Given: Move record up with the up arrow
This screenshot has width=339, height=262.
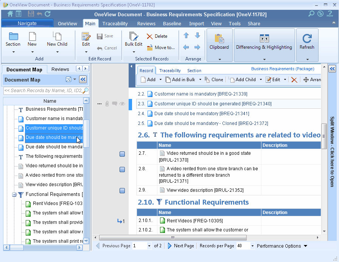Looking at the screenshot, I should (x=186, y=35).
